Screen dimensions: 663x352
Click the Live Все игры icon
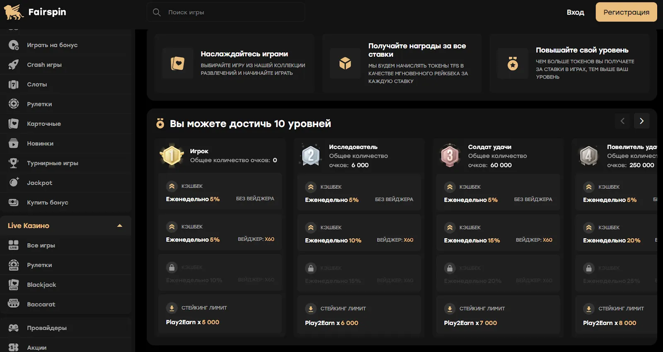coord(14,245)
